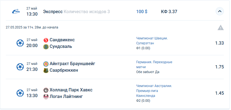Click the express train bet icon
231x110 pixels.
[16, 11]
